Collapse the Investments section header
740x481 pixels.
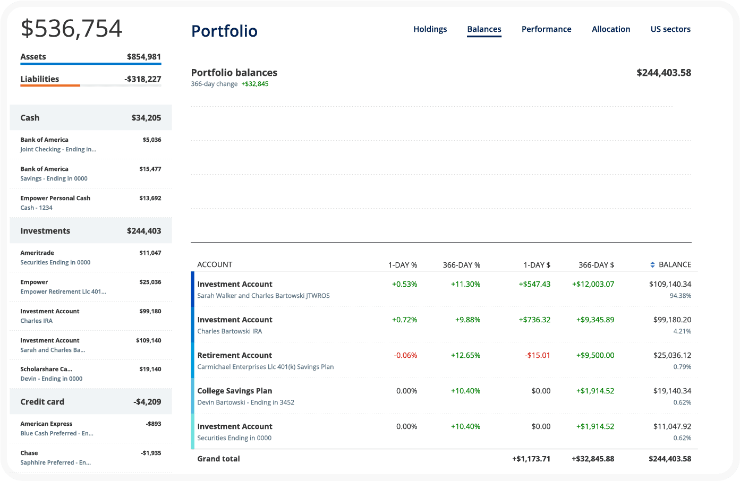91,230
